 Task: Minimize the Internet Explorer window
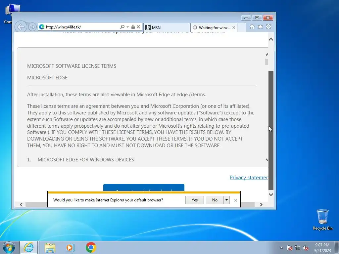[x=246, y=18]
